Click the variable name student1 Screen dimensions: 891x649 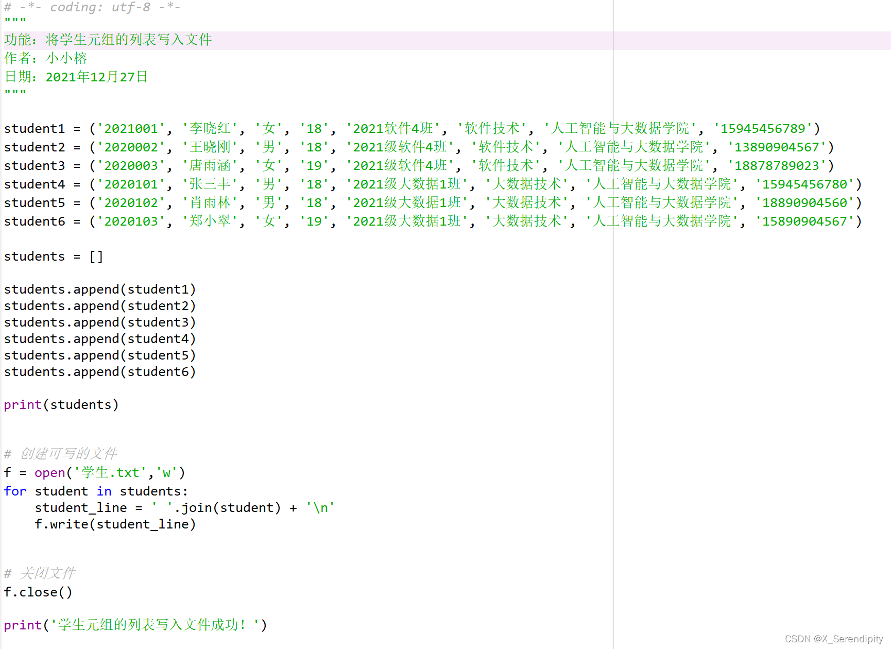coord(35,128)
